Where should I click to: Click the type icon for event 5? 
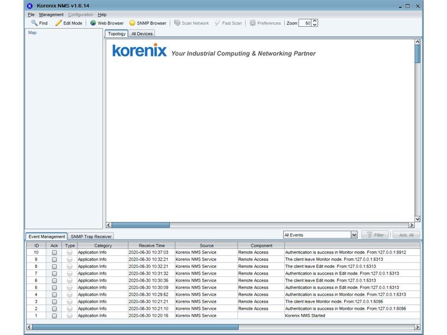(69, 288)
